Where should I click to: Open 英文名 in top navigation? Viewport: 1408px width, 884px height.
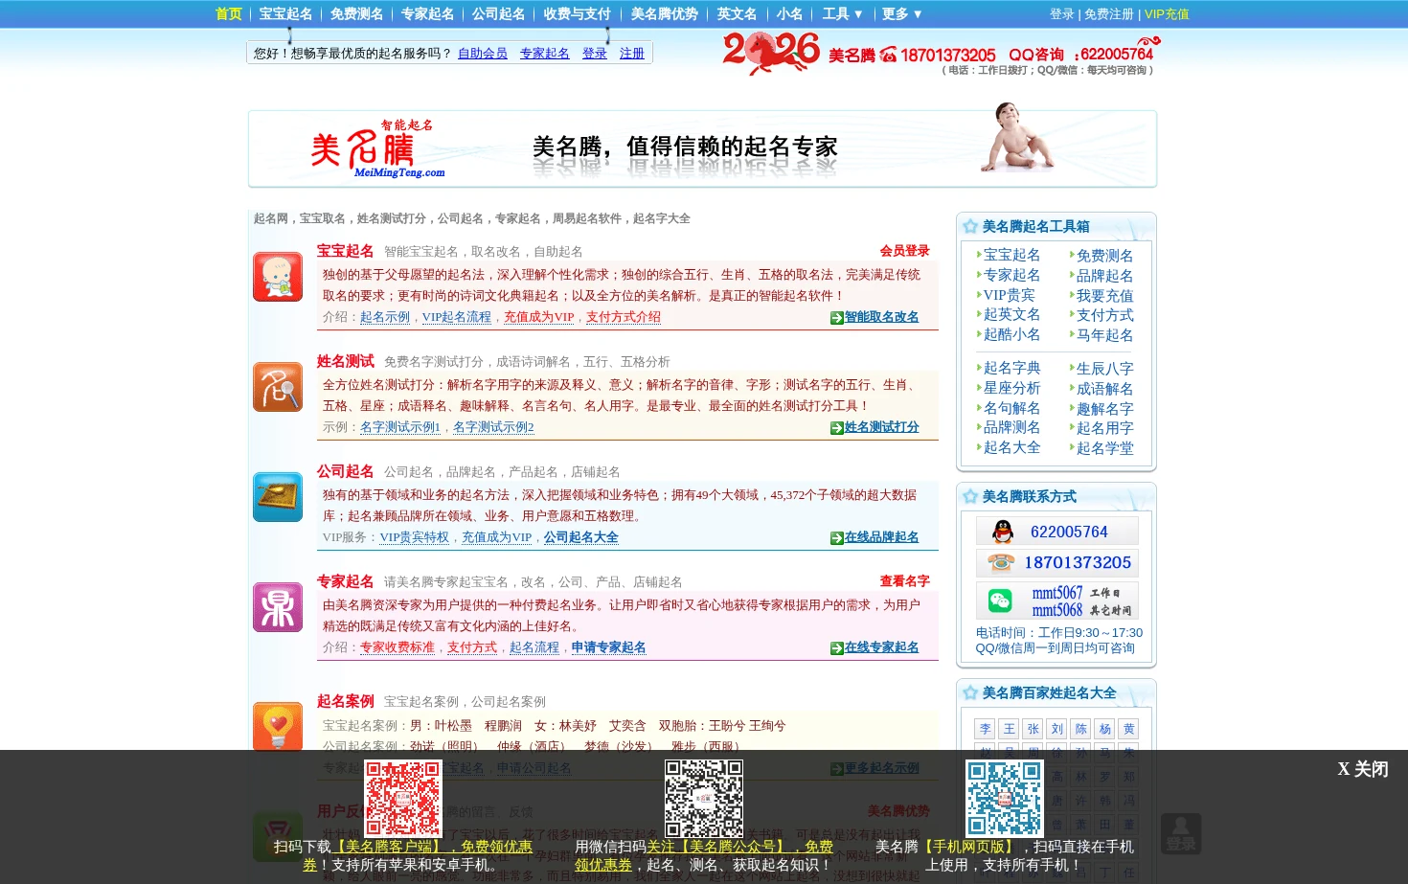[x=737, y=13]
